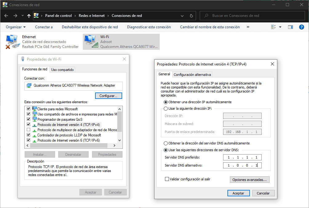Image resolution: width=309 pixels, height=208 pixels.
Task: Uncheck Protocolo de Internet versión 6 checkbox
Action: pyautogui.click(x=28, y=140)
